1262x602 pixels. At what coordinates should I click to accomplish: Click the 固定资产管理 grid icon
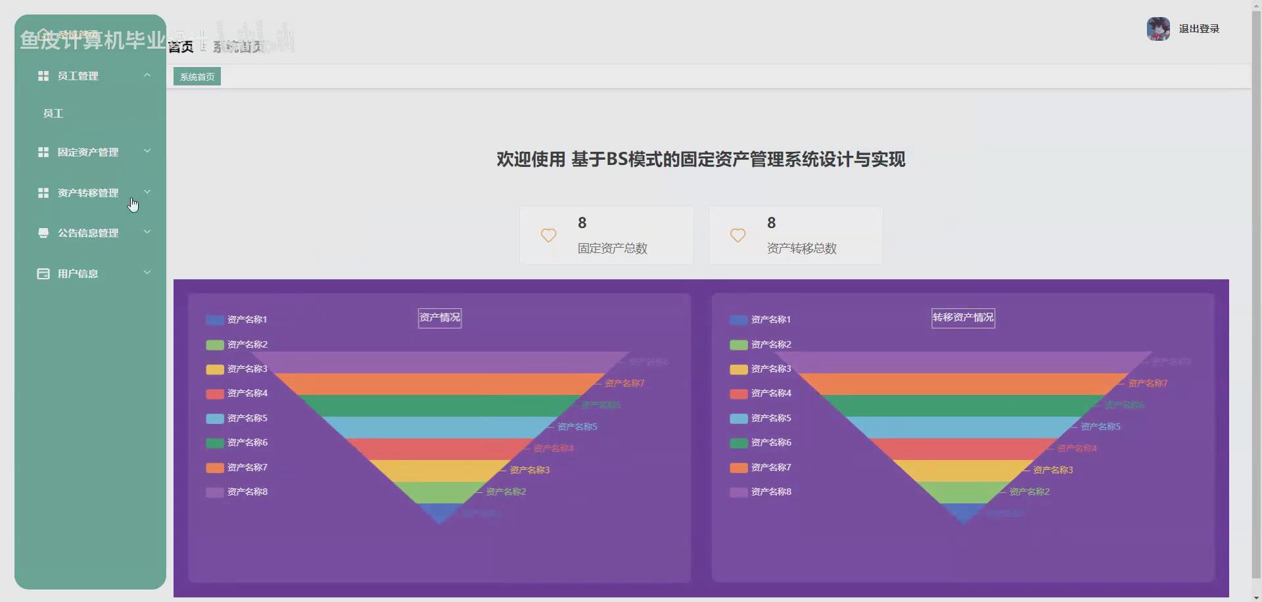[43, 152]
